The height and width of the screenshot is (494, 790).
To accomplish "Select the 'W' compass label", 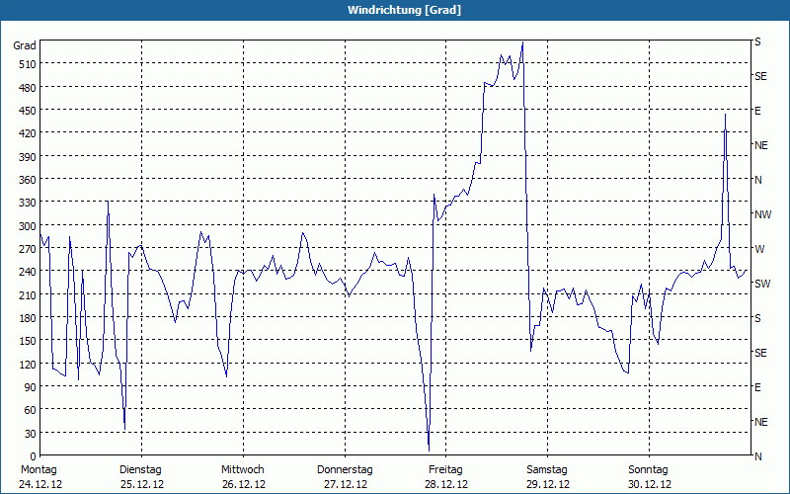I will [x=759, y=249].
